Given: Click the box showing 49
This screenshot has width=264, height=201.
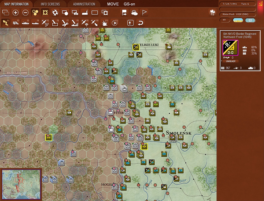Looking at the screenshot, I should pos(225,20).
